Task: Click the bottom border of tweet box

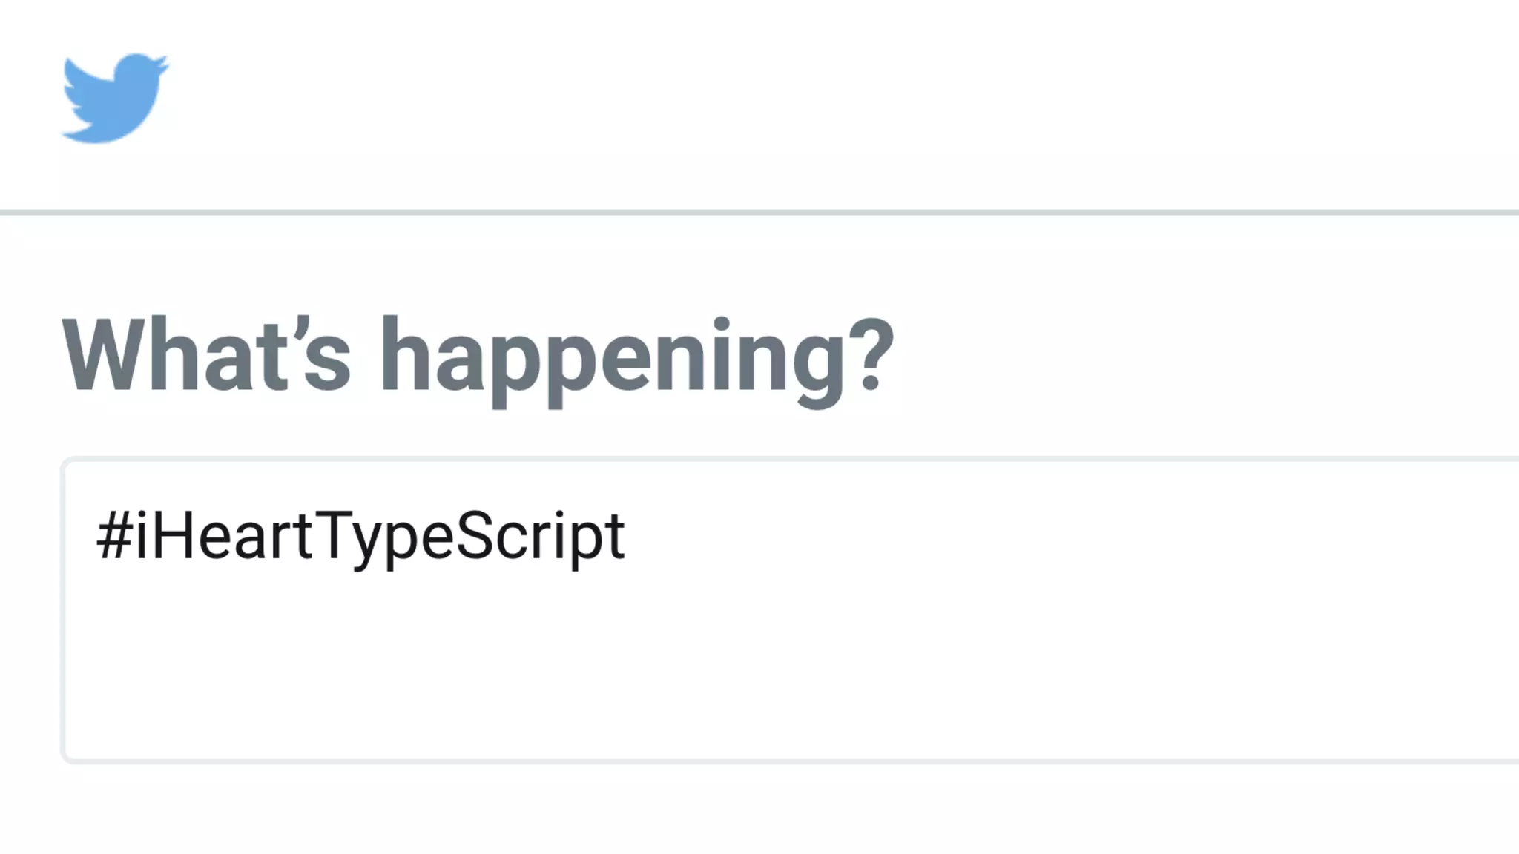Action: (742, 761)
